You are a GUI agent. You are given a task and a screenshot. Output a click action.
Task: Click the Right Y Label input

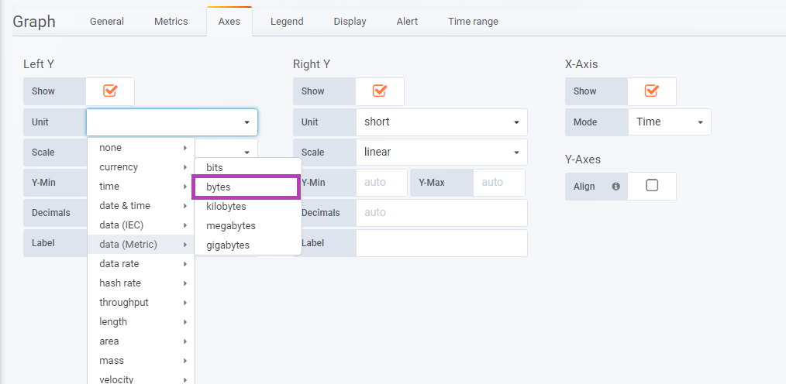click(442, 243)
